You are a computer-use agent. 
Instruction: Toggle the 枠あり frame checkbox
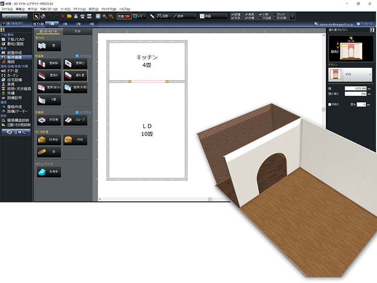point(330,104)
